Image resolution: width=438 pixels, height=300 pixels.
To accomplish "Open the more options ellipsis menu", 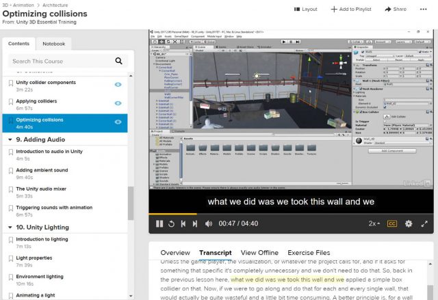I will coord(423,9).
